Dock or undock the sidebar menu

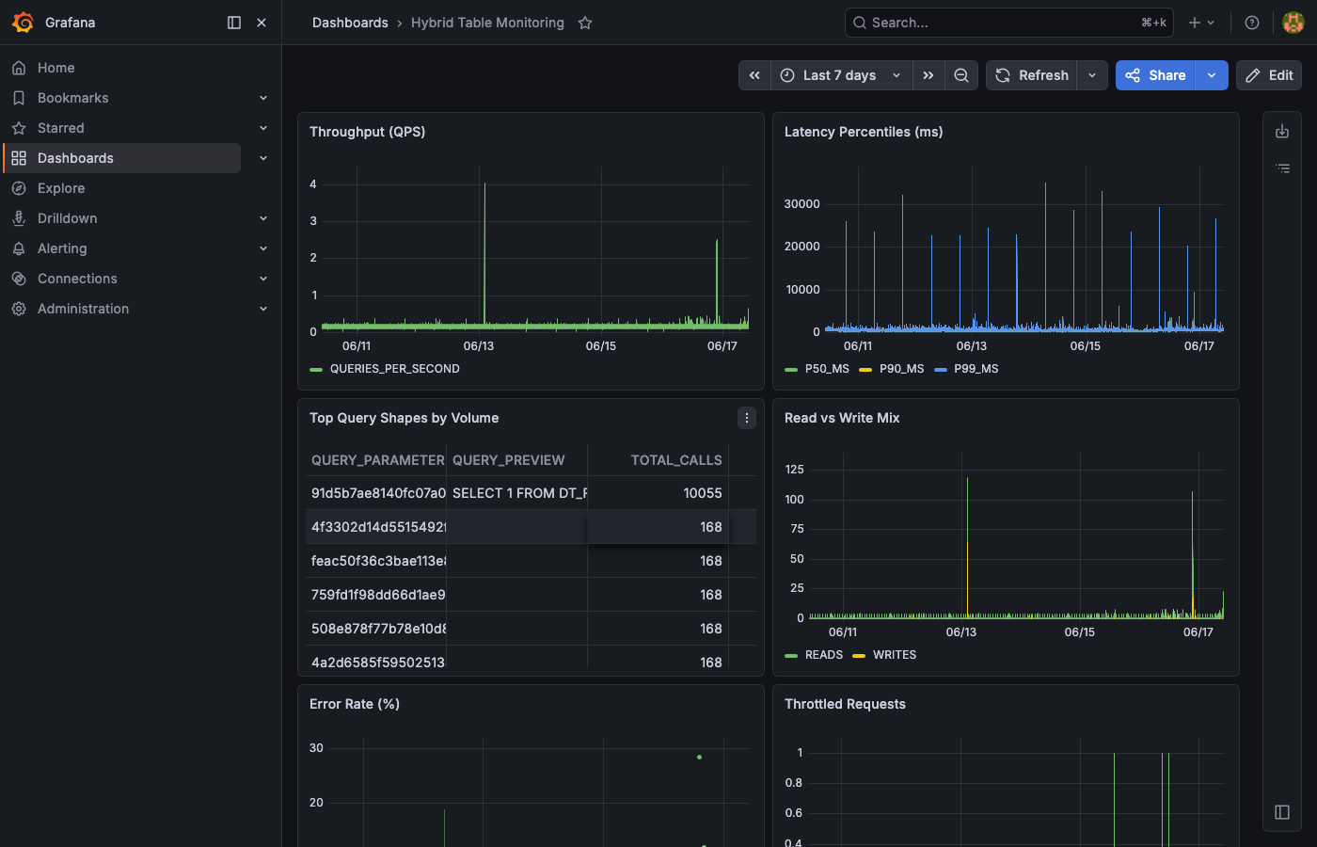tap(234, 23)
